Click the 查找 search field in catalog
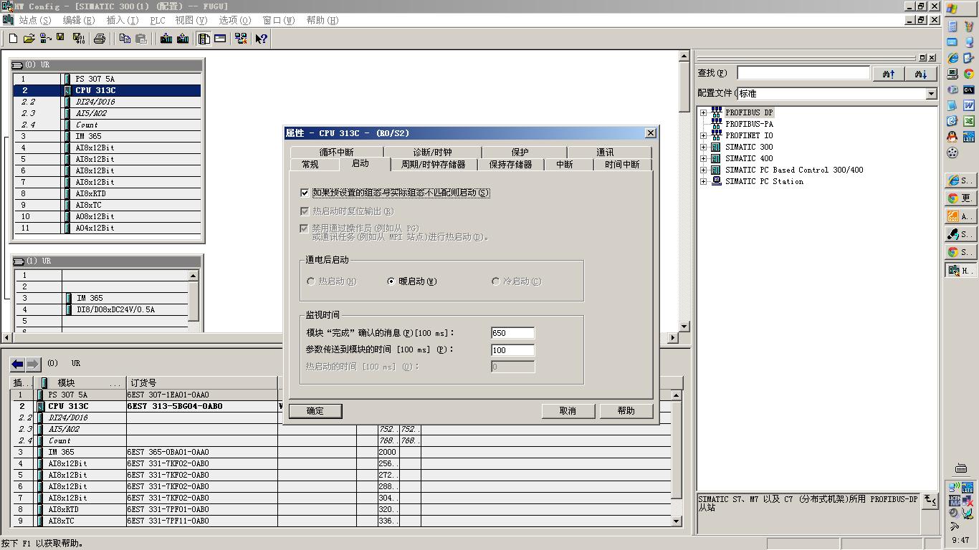The width and height of the screenshot is (979, 550). 803,73
